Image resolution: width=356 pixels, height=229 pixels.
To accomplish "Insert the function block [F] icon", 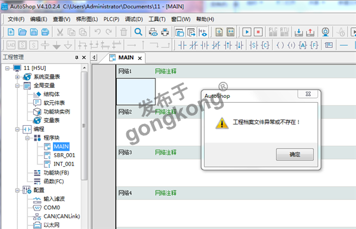I will pyautogui.click(x=314, y=45).
